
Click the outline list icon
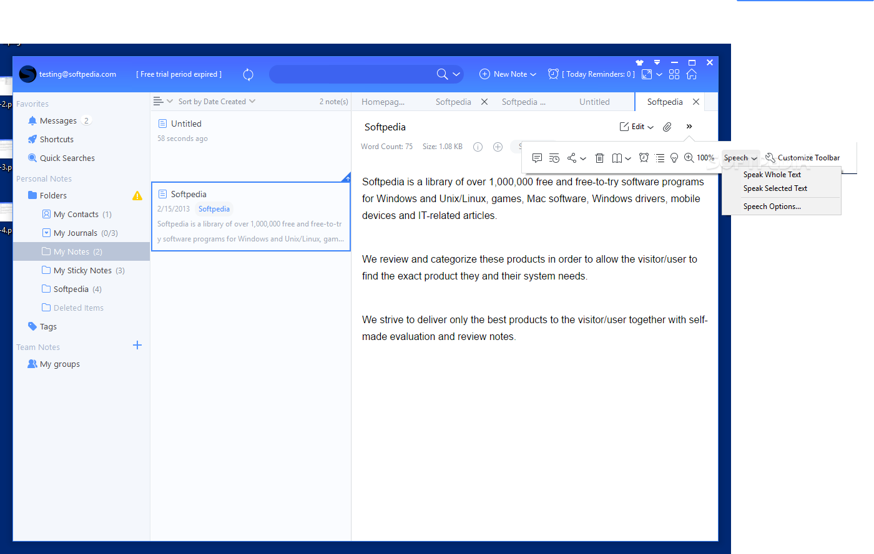pos(660,158)
